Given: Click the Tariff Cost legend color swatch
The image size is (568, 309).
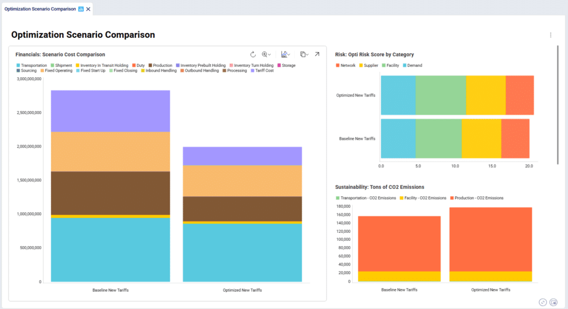Looking at the screenshot, I should click(252, 70).
